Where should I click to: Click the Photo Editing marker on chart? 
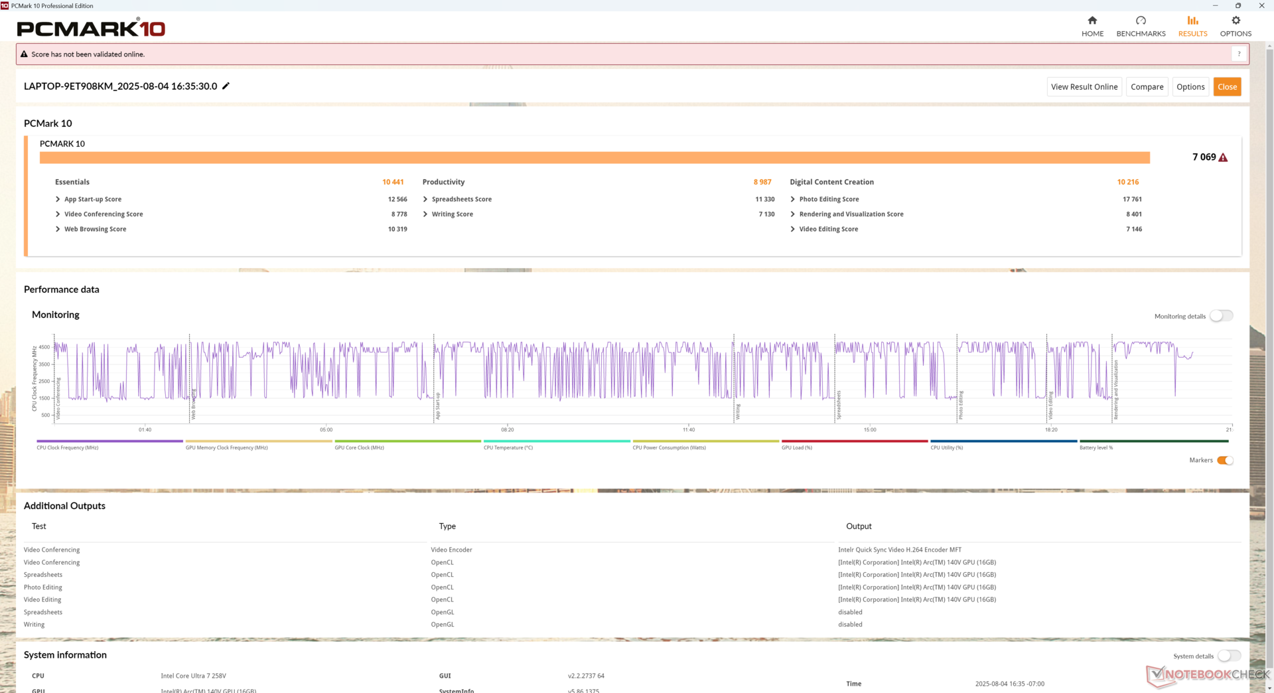[x=961, y=405]
